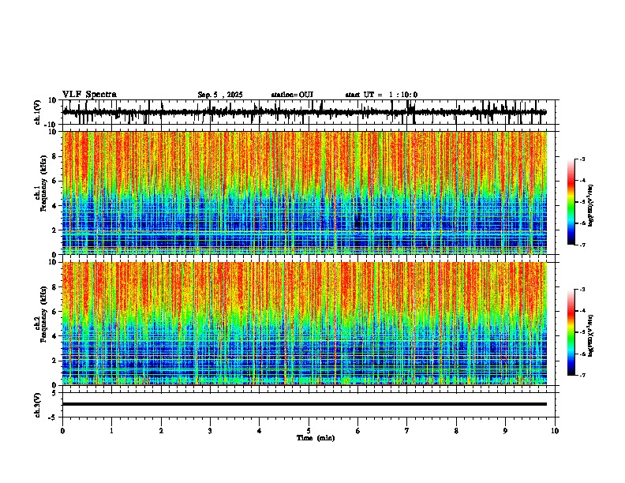Click the "station=OUI" header label

pyautogui.click(x=292, y=95)
